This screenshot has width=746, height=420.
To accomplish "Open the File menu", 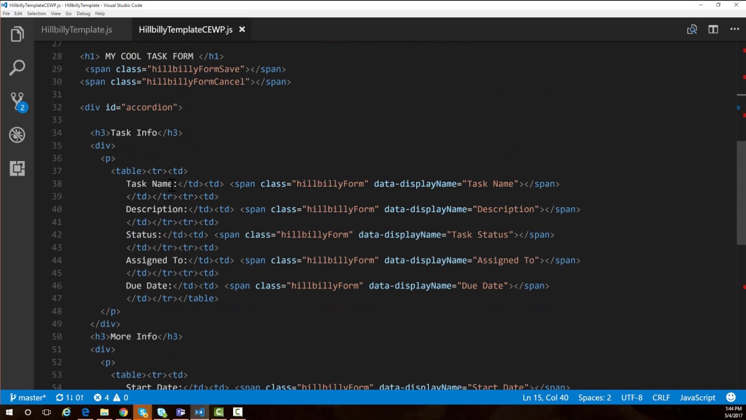I will (x=6, y=13).
